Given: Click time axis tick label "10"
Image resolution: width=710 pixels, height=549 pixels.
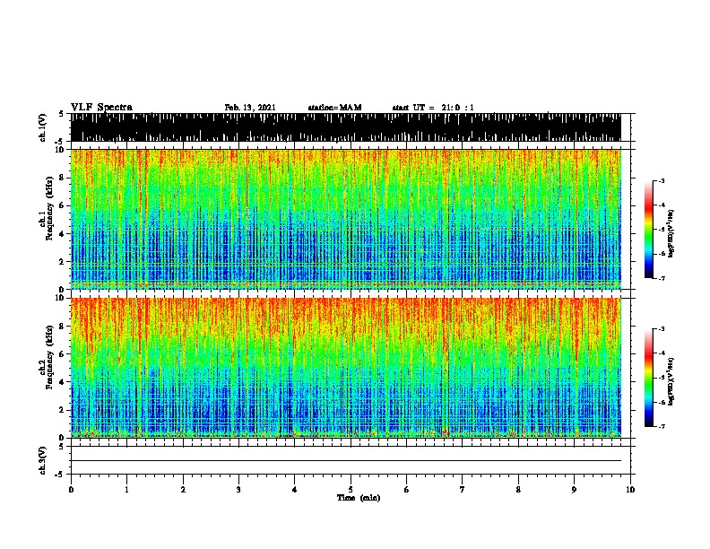Looking at the screenshot, I should pyautogui.click(x=630, y=490).
